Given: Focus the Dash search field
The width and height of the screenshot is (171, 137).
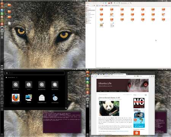Looking at the screenshot, I should click(35, 73).
